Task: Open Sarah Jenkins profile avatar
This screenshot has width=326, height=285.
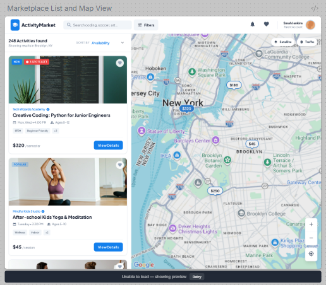Action: (310, 25)
